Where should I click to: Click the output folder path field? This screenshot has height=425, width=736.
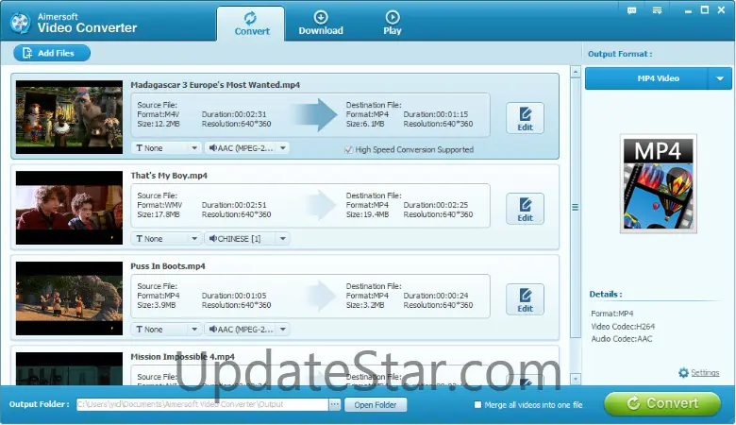click(x=202, y=404)
